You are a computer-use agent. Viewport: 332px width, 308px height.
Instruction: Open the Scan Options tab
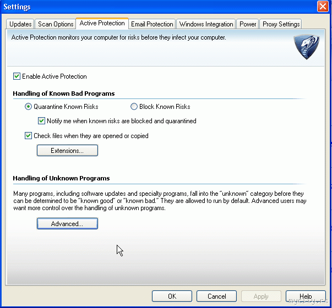tap(56, 24)
